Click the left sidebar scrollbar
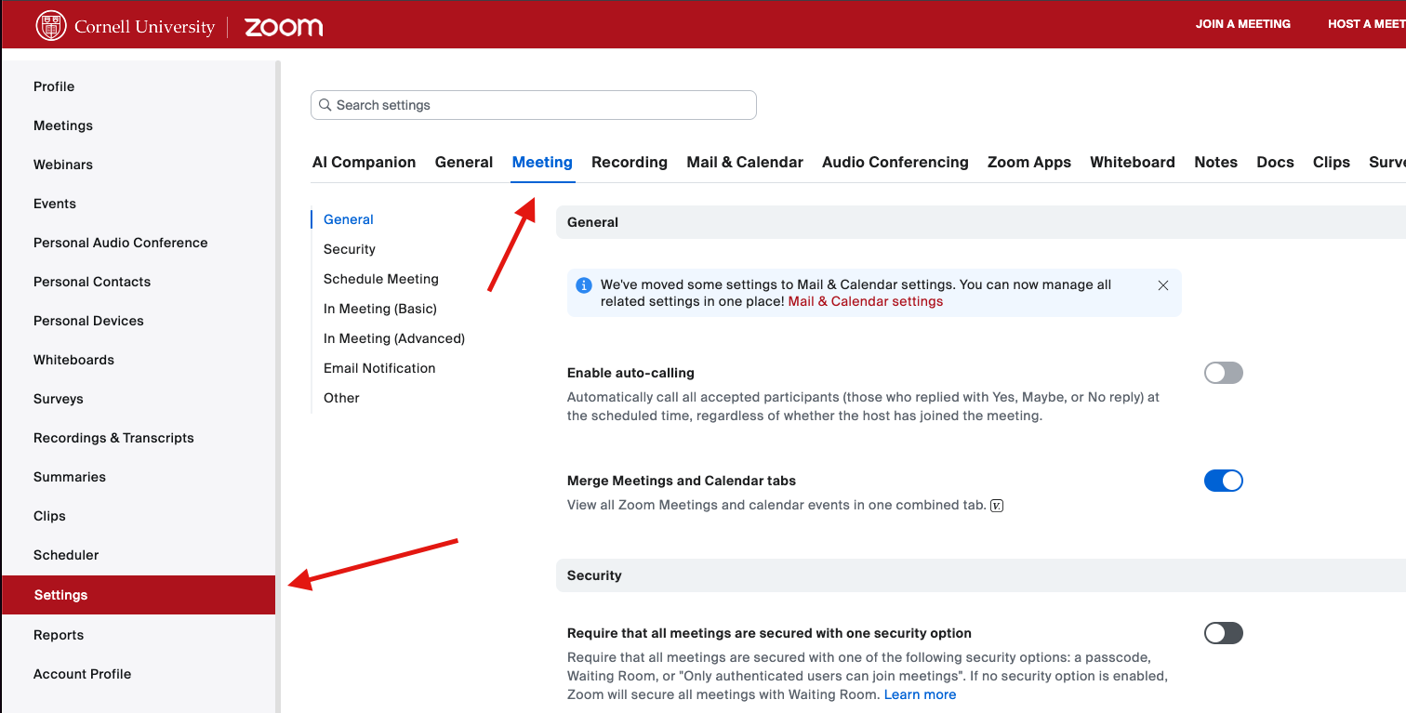The width and height of the screenshot is (1406, 713). tap(277, 372)
